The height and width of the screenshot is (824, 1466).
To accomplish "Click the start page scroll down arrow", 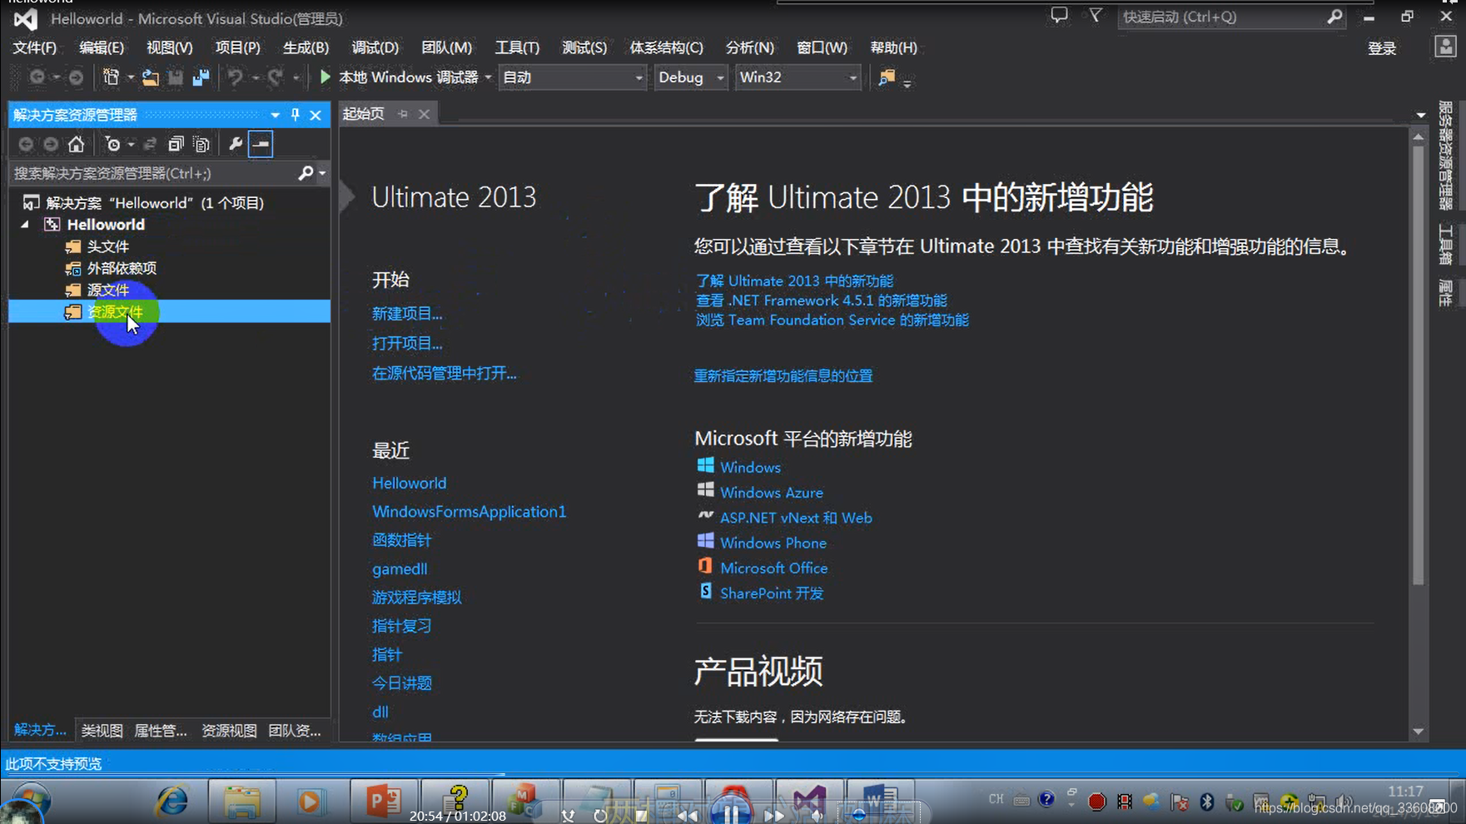I will (x=1419, y=732).
